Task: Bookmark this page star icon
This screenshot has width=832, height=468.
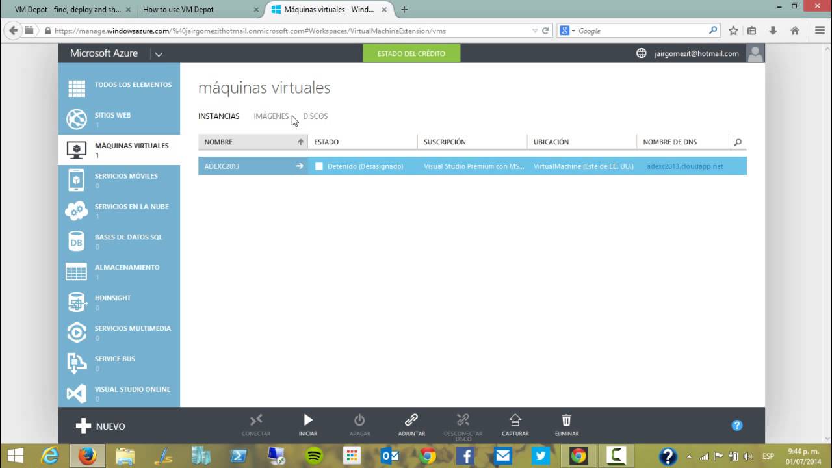Action: pos(733,31)
